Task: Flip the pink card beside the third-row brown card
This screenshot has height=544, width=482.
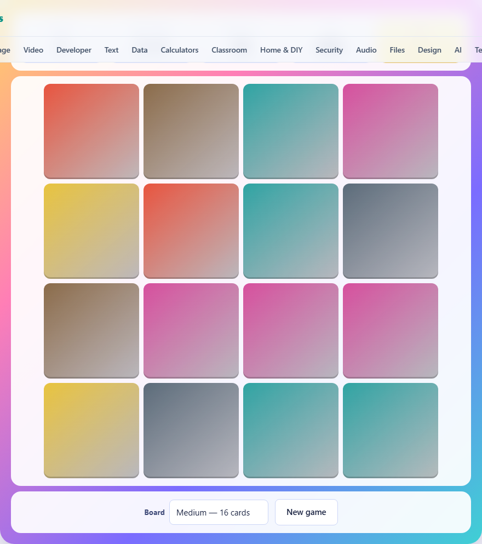Action: pos(191,331)
